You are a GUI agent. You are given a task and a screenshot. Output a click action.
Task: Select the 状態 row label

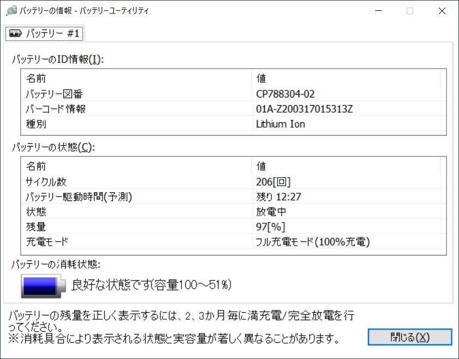coord(36,211)
